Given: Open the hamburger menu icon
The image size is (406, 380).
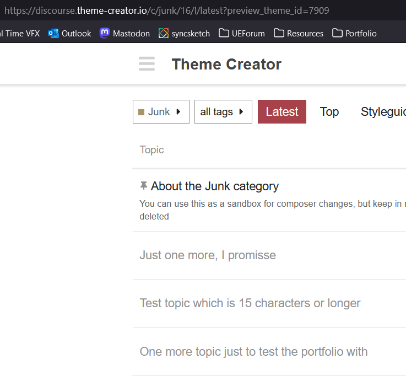Looking at the screenshot, I should 147,64.
